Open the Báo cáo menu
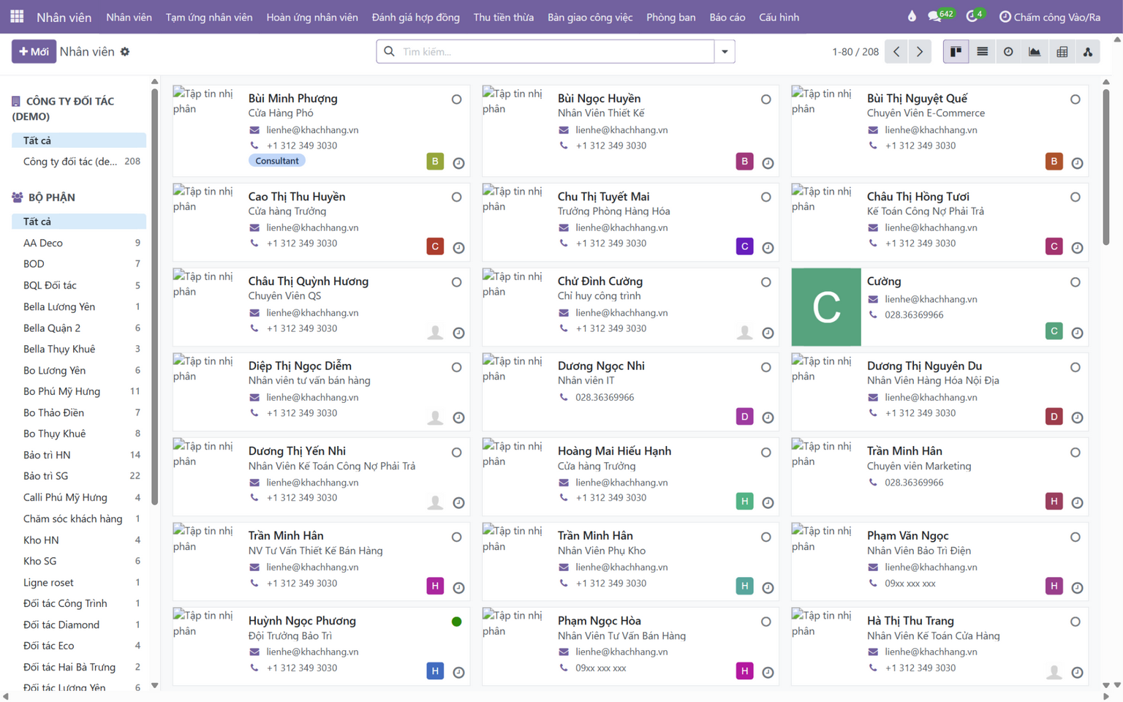 [x=727, y=17]
